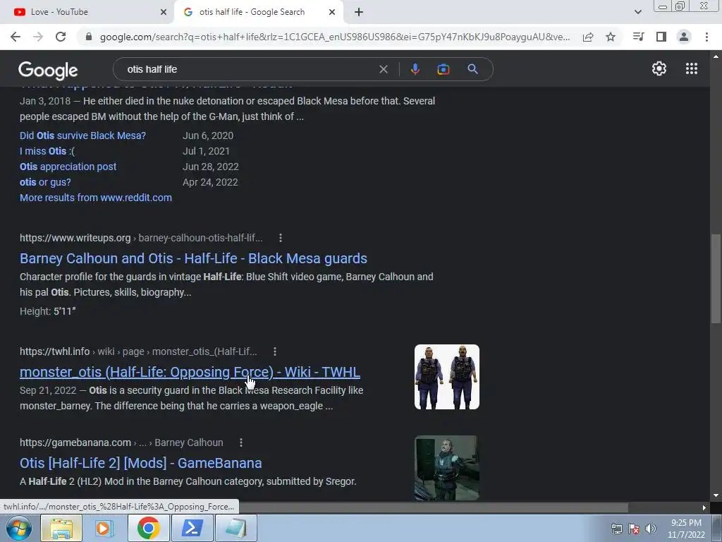Open a new browser tab
The width and height of the screenshot is (722, 542).
pyautogui.click(x=359, y=12)
